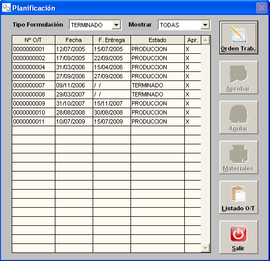This screenshot has height=261, width=270.
Task: Click the red power Salir button
Action: tap(239, 237)
